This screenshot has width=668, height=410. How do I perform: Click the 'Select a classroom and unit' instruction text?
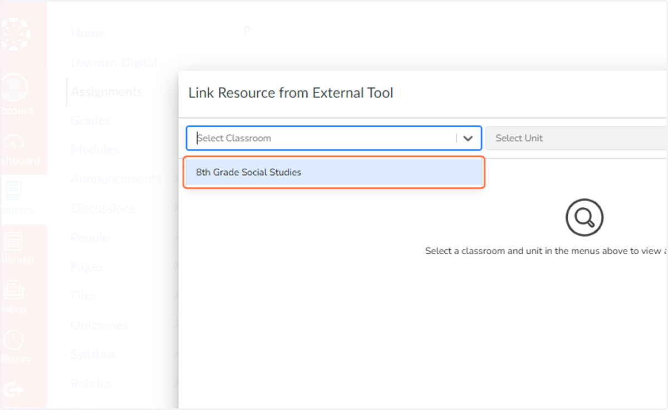(546, 251)
